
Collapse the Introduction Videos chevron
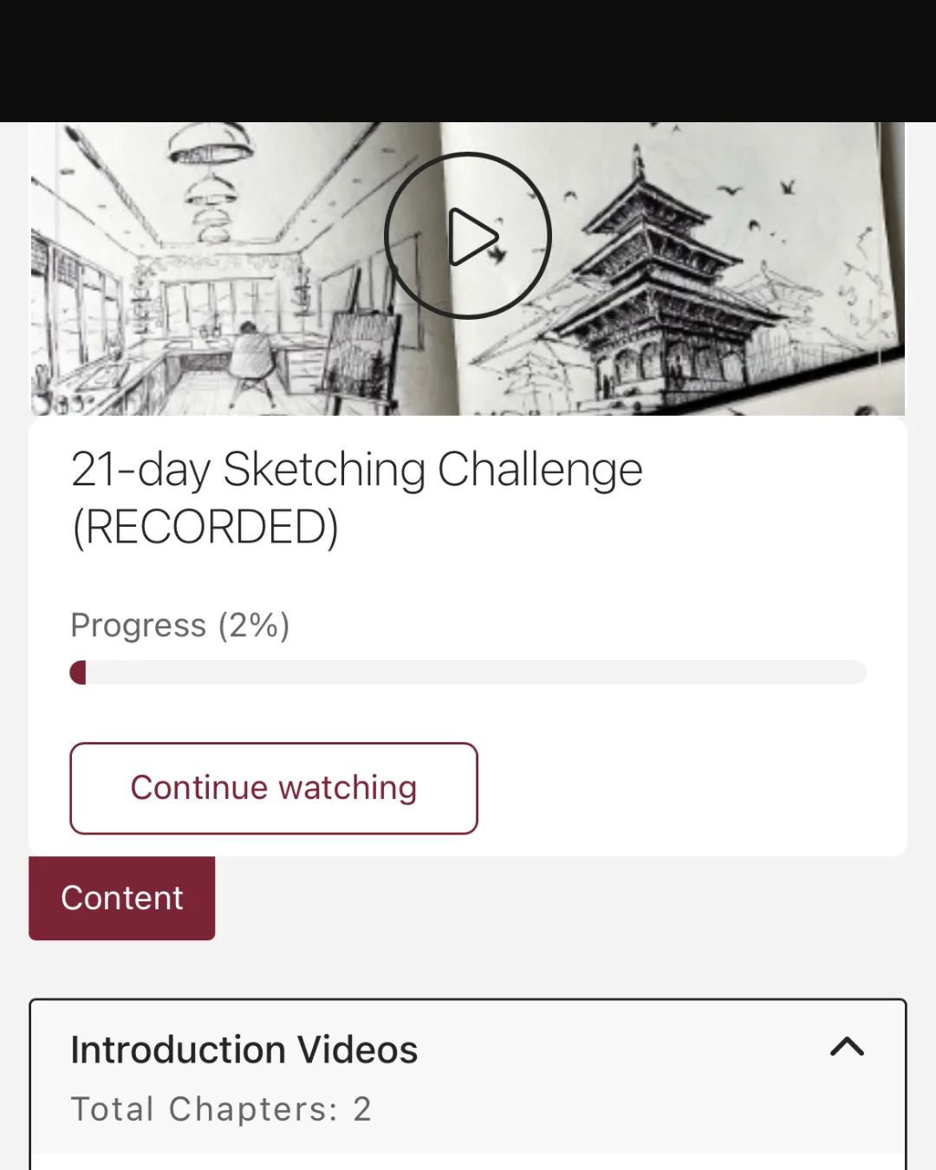click(x=847, y=1047)
